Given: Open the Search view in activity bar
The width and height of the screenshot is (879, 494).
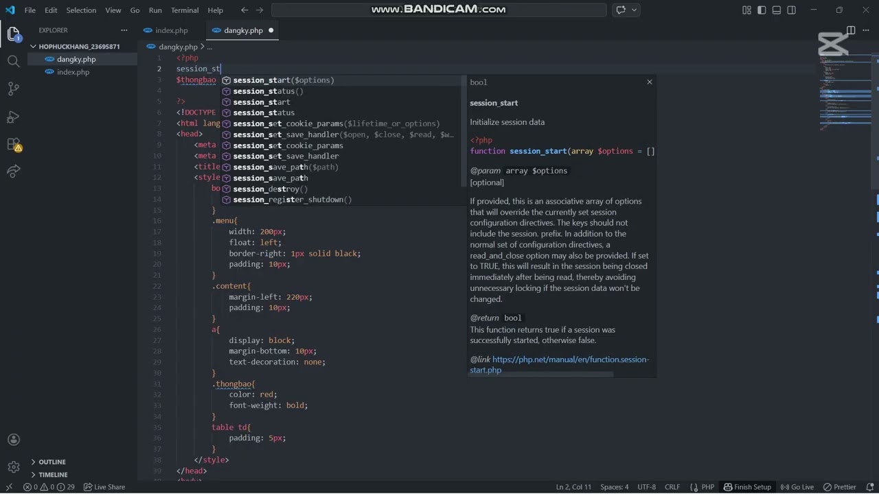Looking at the screenshot, I should pyautogui.click(x=13, y=61).
